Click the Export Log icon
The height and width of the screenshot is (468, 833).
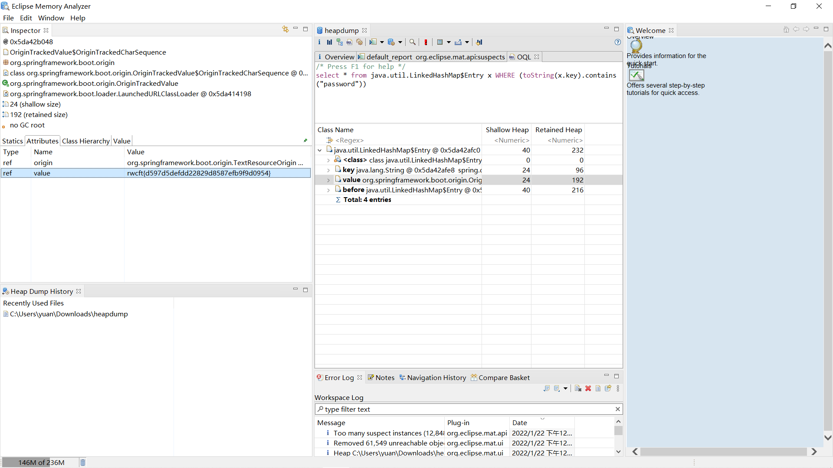547,388
